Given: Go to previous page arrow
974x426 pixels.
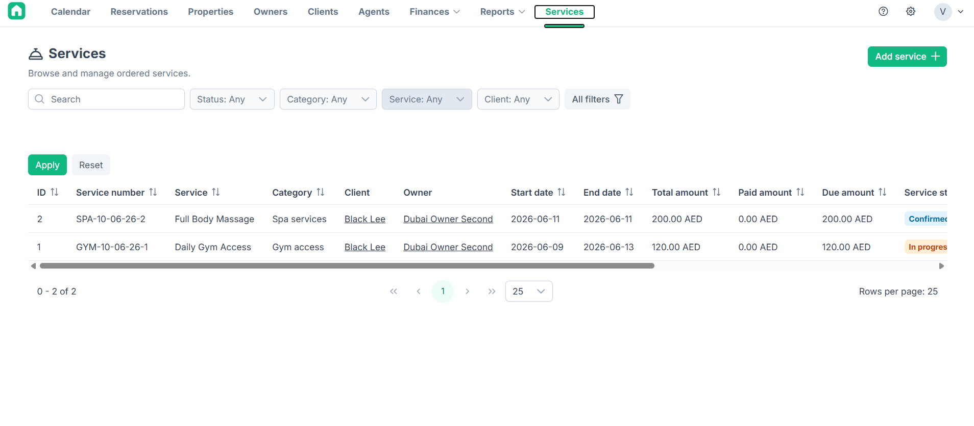Looking at the screenshot, I should tap(419, 291).
